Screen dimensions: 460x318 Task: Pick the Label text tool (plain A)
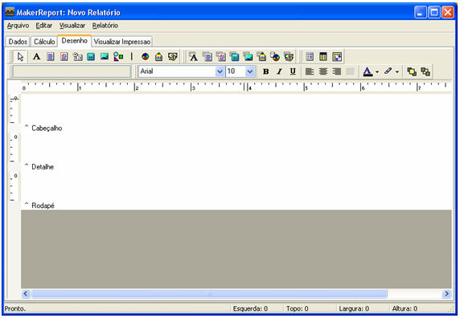(37, 56)
